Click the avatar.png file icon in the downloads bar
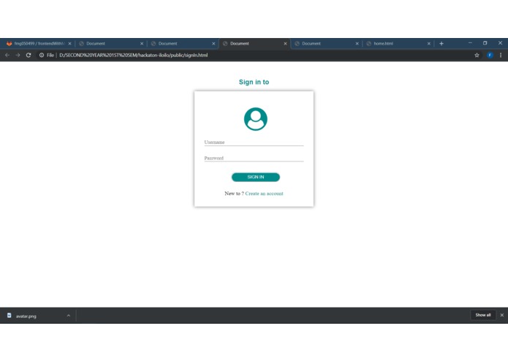Image resolution: width=508 pixels, height=361 pixels. click(9, 316)
